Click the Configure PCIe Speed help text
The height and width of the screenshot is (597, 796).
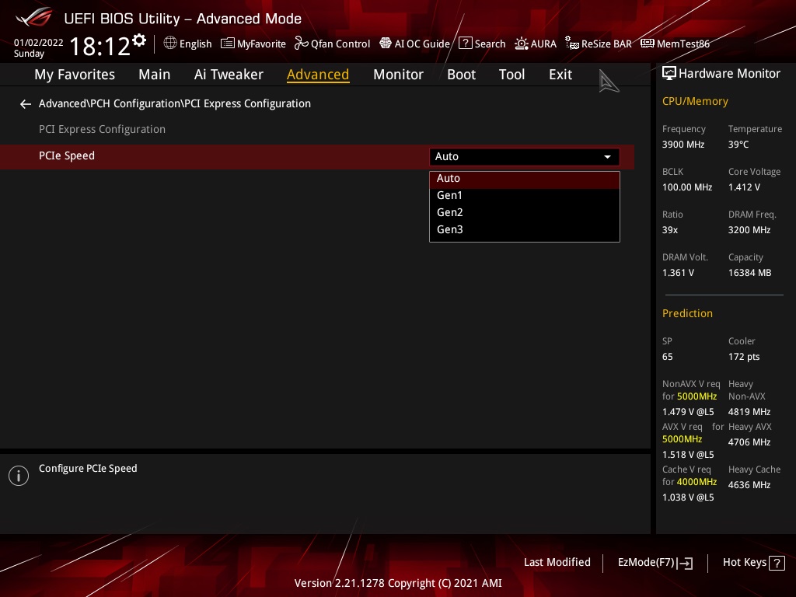(x=88, y=469)
